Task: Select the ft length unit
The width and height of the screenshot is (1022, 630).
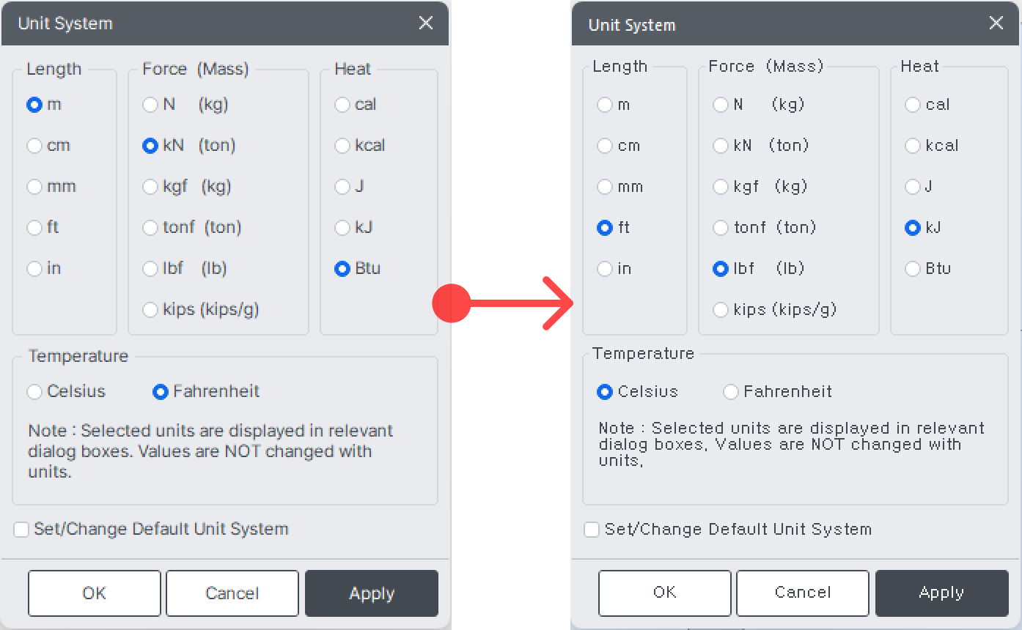Action: [x=34, y=228]
